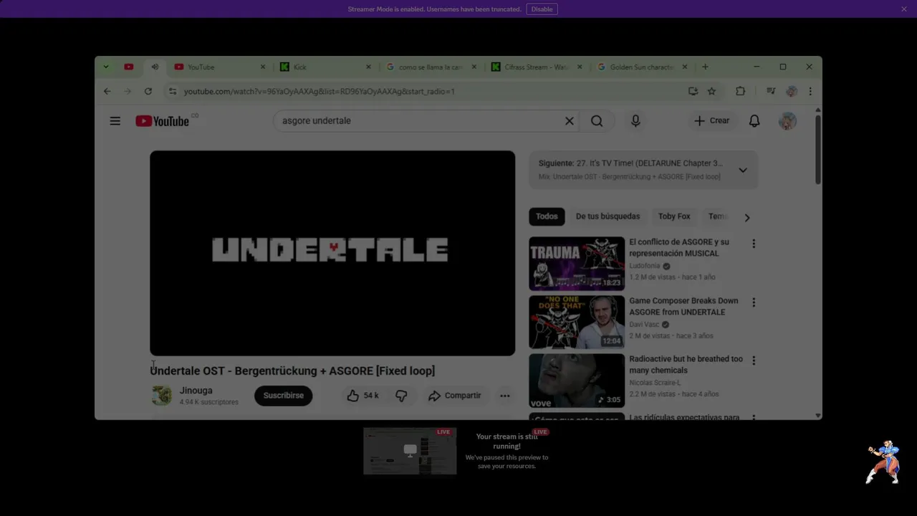Screen dimensions: 917x516
Task: Clear the search box with the X
Action: tap(570, 121)
